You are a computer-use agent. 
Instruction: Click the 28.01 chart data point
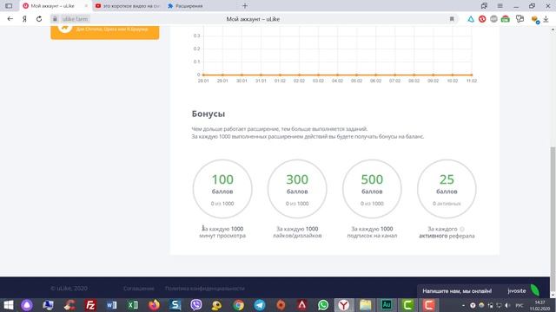pos(203,75)
